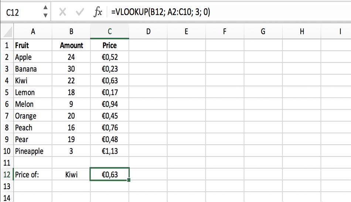351x202 pixels.
Task: Click the 'Banana' cell
Action: [33, 69]
